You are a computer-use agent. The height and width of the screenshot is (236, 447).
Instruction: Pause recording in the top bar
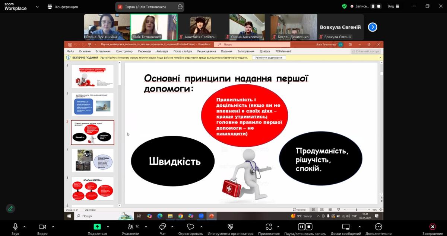click(x=373, y=6)
